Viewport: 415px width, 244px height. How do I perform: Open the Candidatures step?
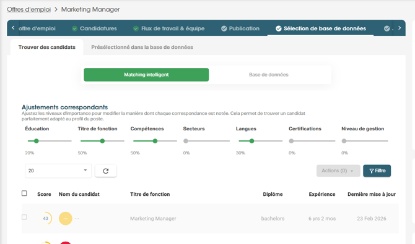coord(94,28)
